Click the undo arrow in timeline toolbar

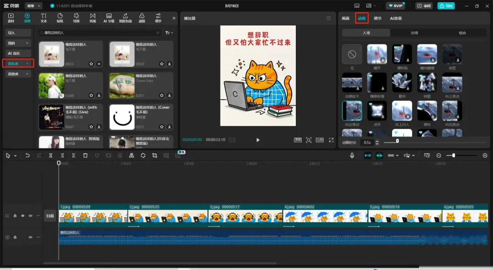coord(27,156)
